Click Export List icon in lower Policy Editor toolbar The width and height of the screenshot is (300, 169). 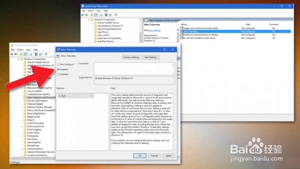(30, 54)
